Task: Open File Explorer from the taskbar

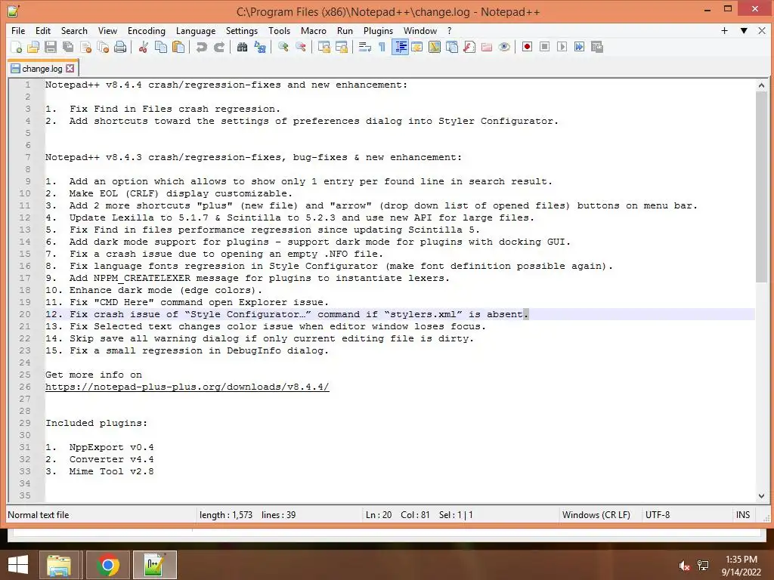Action: point(59,565)
